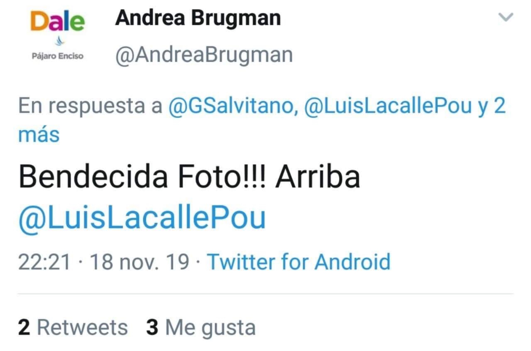Click the 18 nov. 19 date stamp
Image resolution: width=531 pixels, height=351 pixels.
coord(139,262)
